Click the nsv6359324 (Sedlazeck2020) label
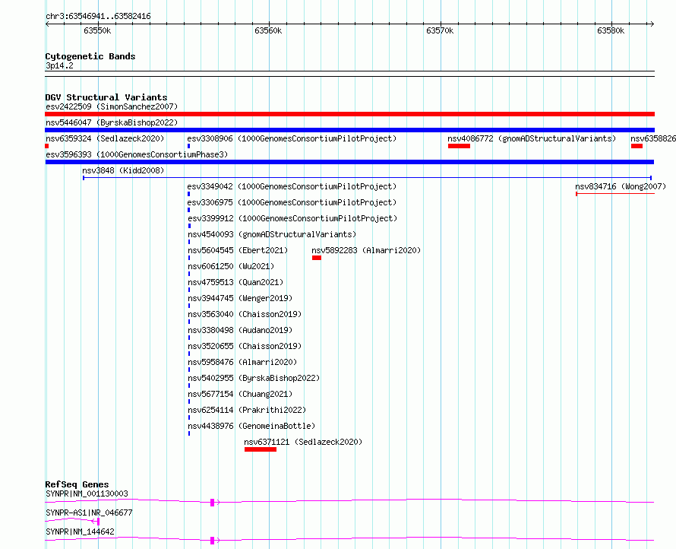The width and height of the screenshot is (676, 549). tap(105, 138)
